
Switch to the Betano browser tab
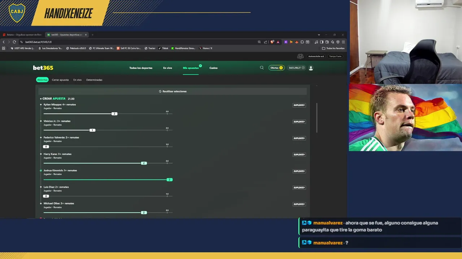coord(22,35)
